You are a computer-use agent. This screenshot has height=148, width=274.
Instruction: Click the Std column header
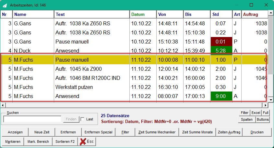click(221, 14)
